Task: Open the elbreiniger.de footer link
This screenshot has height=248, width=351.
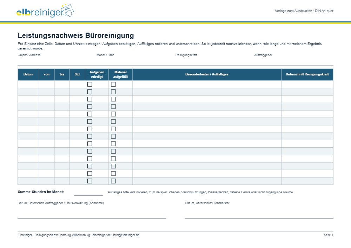Action: (x=102, y=235)
